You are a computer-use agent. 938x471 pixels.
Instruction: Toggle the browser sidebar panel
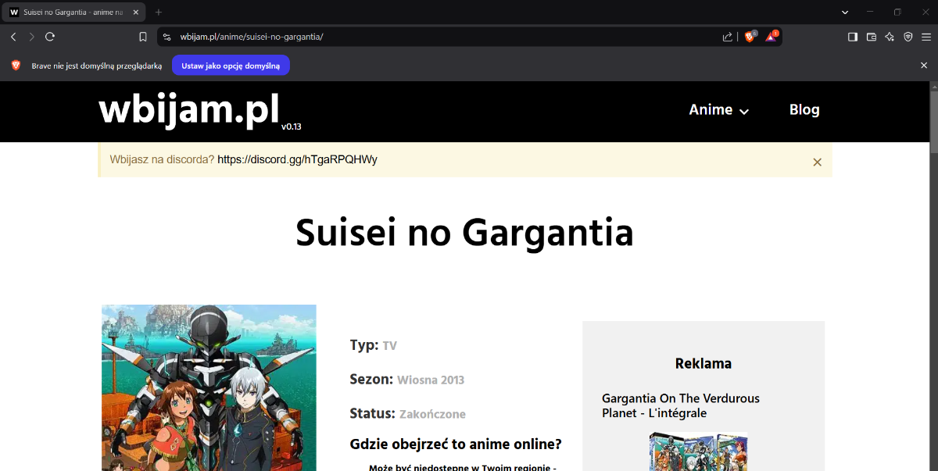click(853, 37)
